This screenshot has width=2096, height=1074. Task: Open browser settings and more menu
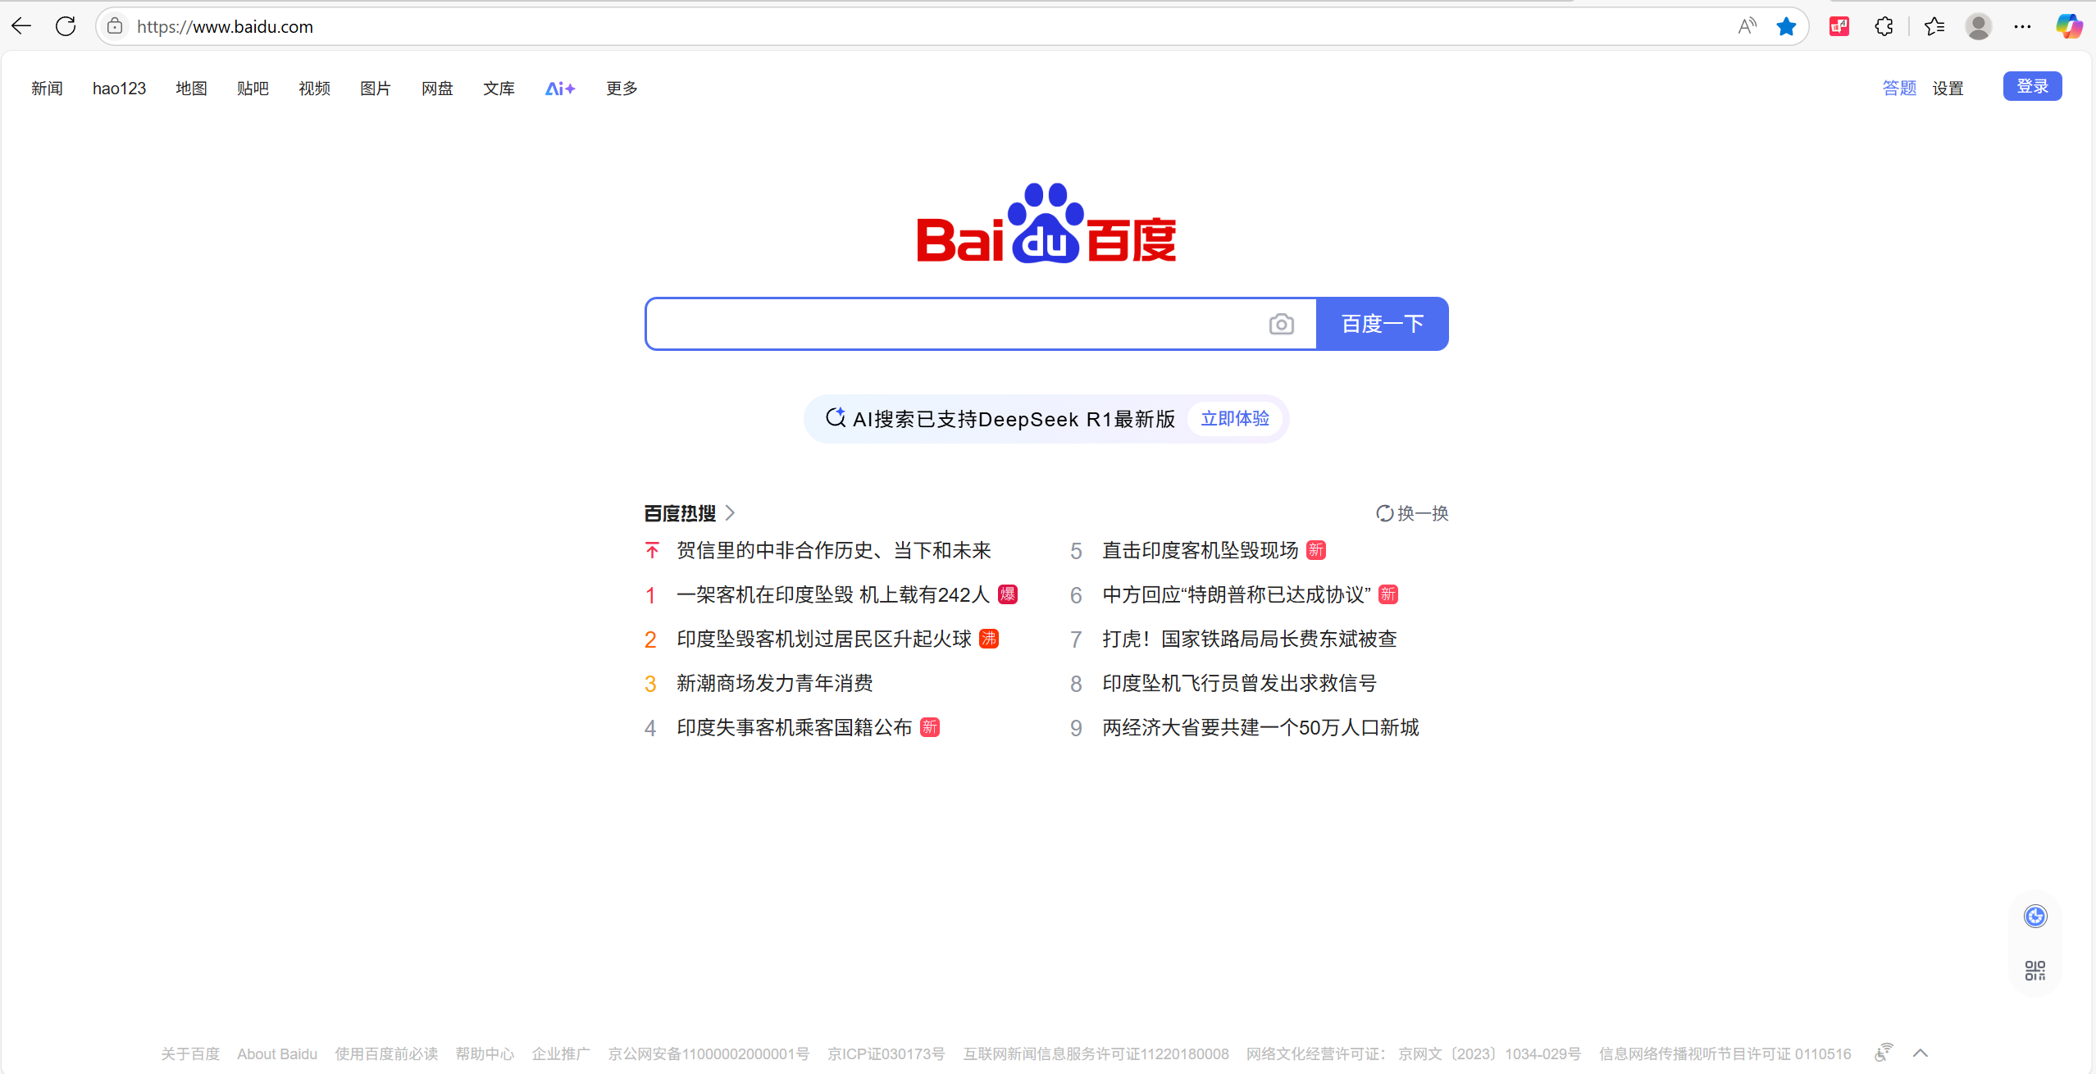pyautogui.click(x=2022, y=26)
